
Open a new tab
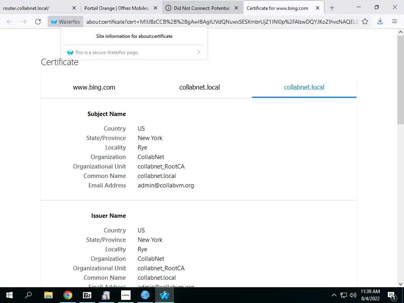332,8
